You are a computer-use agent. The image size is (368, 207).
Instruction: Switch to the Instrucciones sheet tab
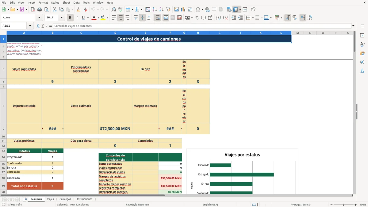point(84,199)
